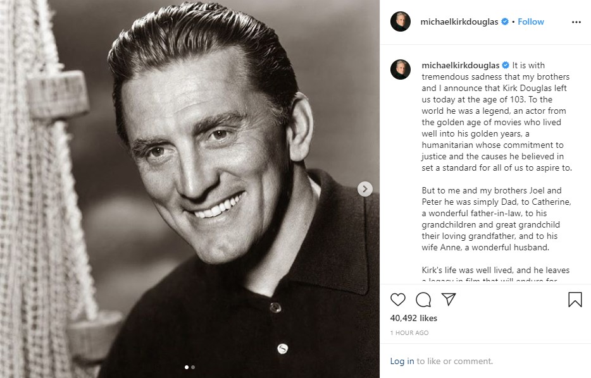Select the first carousel dot indicator

pos(187,367)
